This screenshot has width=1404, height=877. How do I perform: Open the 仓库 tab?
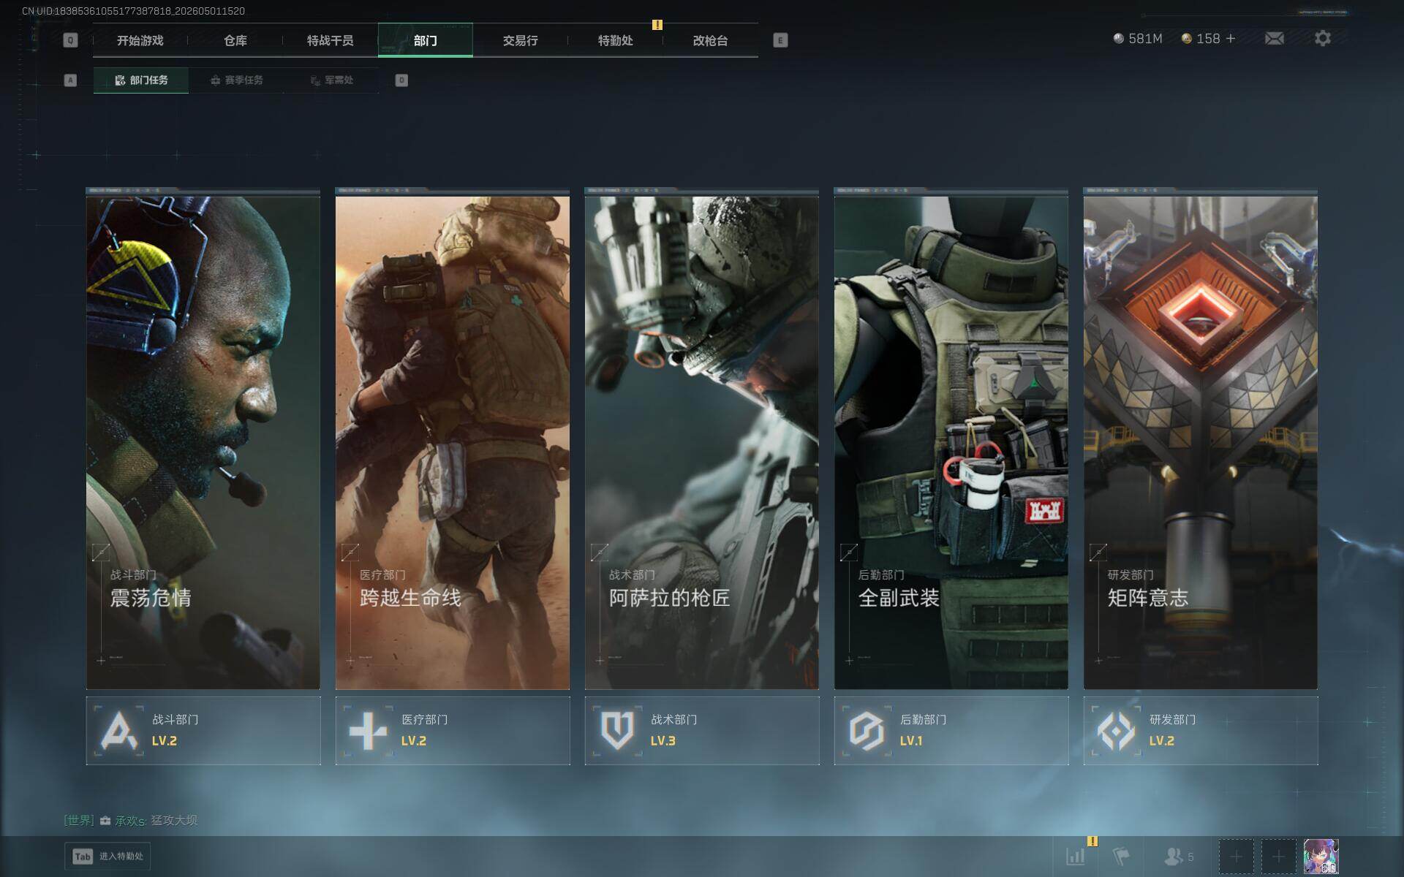click(x=235, y=40)
